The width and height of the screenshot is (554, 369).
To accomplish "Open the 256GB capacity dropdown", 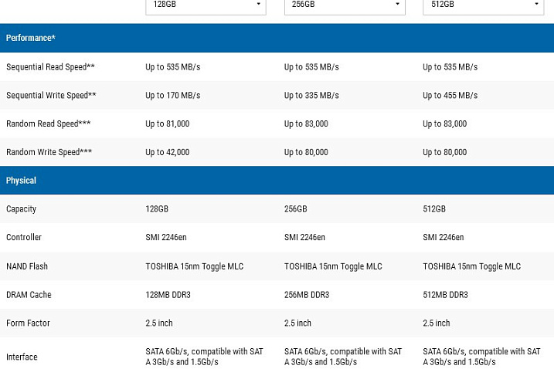I will [345, 5].
